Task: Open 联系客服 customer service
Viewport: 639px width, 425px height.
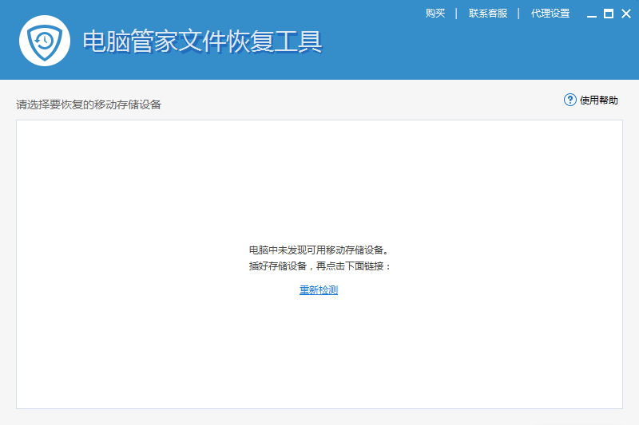Action: click(488, 14)
